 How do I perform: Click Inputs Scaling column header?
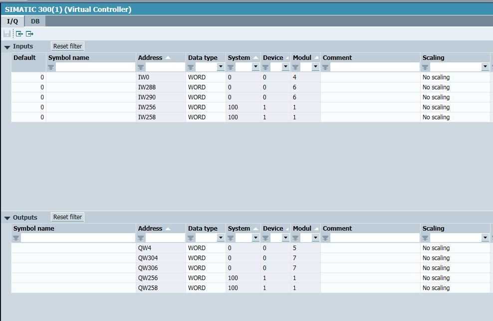coord(455,57)
